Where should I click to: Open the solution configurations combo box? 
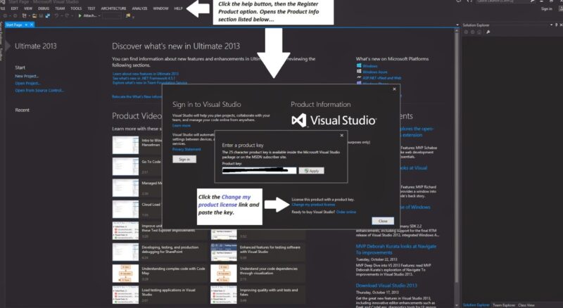tap(112, 15)
